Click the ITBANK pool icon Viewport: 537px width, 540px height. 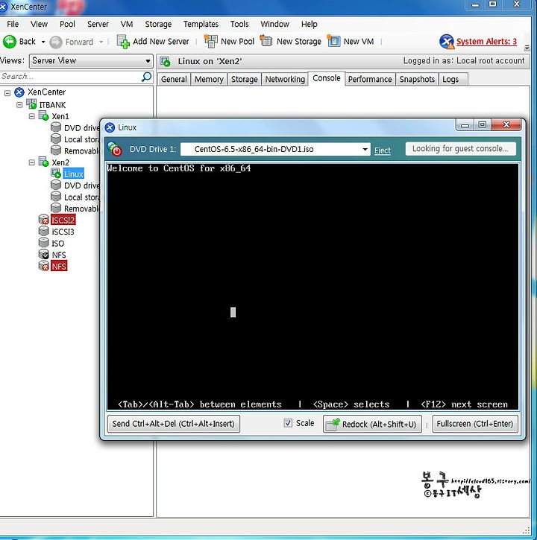pyautogui.click(x=31, y=104)
